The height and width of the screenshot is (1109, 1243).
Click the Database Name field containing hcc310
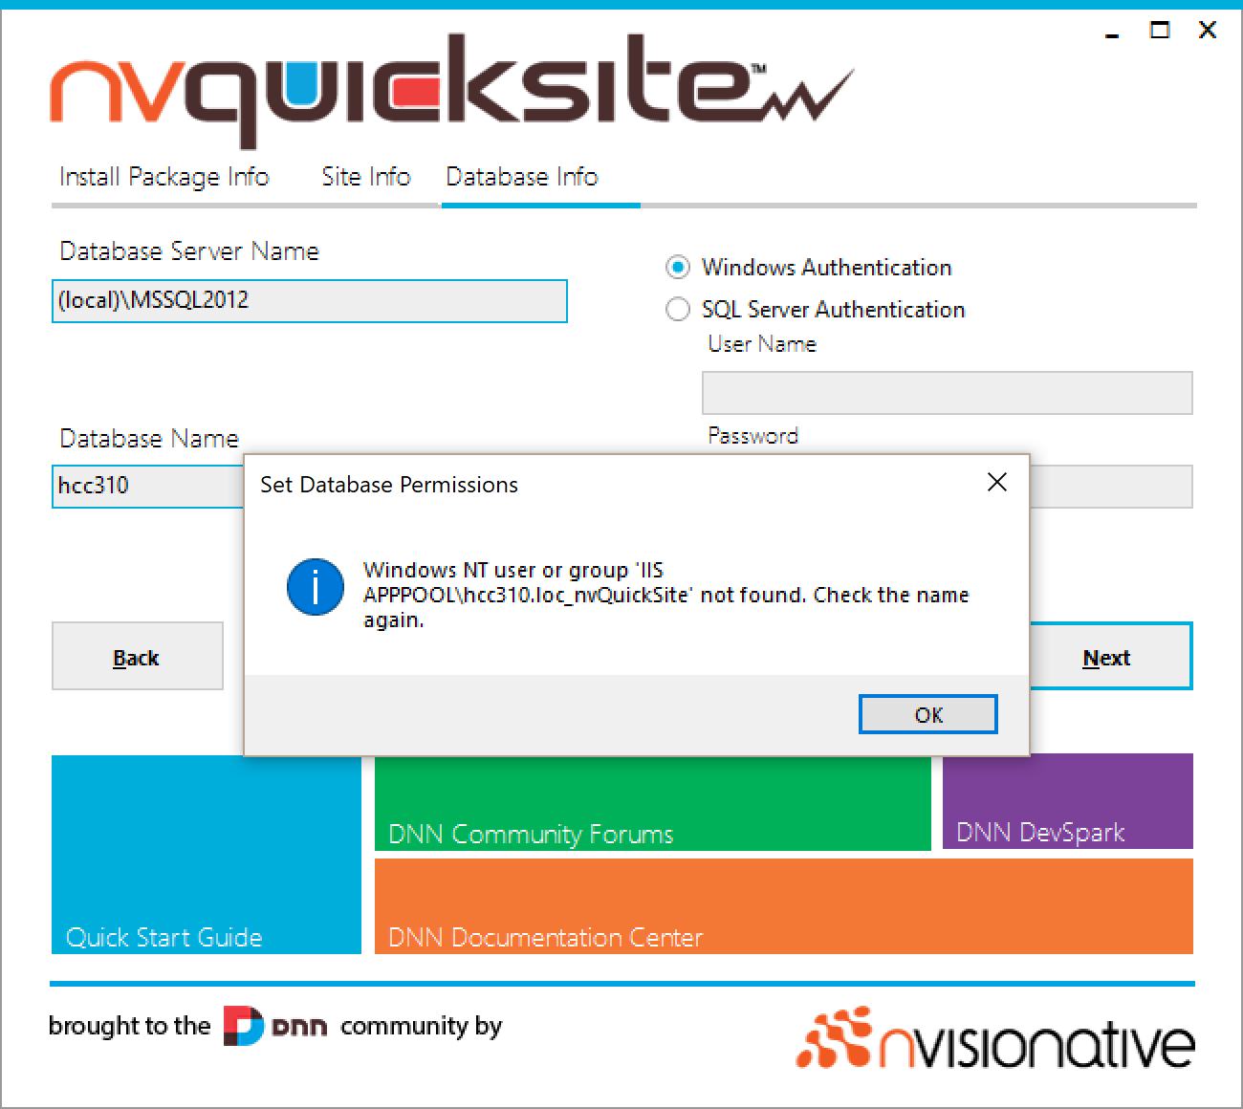coord(148,486)
